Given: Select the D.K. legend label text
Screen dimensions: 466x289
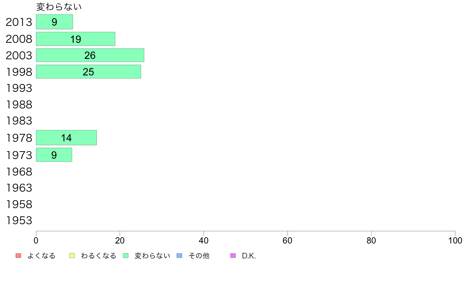Looking at the screenshot, I should (249, 256).
